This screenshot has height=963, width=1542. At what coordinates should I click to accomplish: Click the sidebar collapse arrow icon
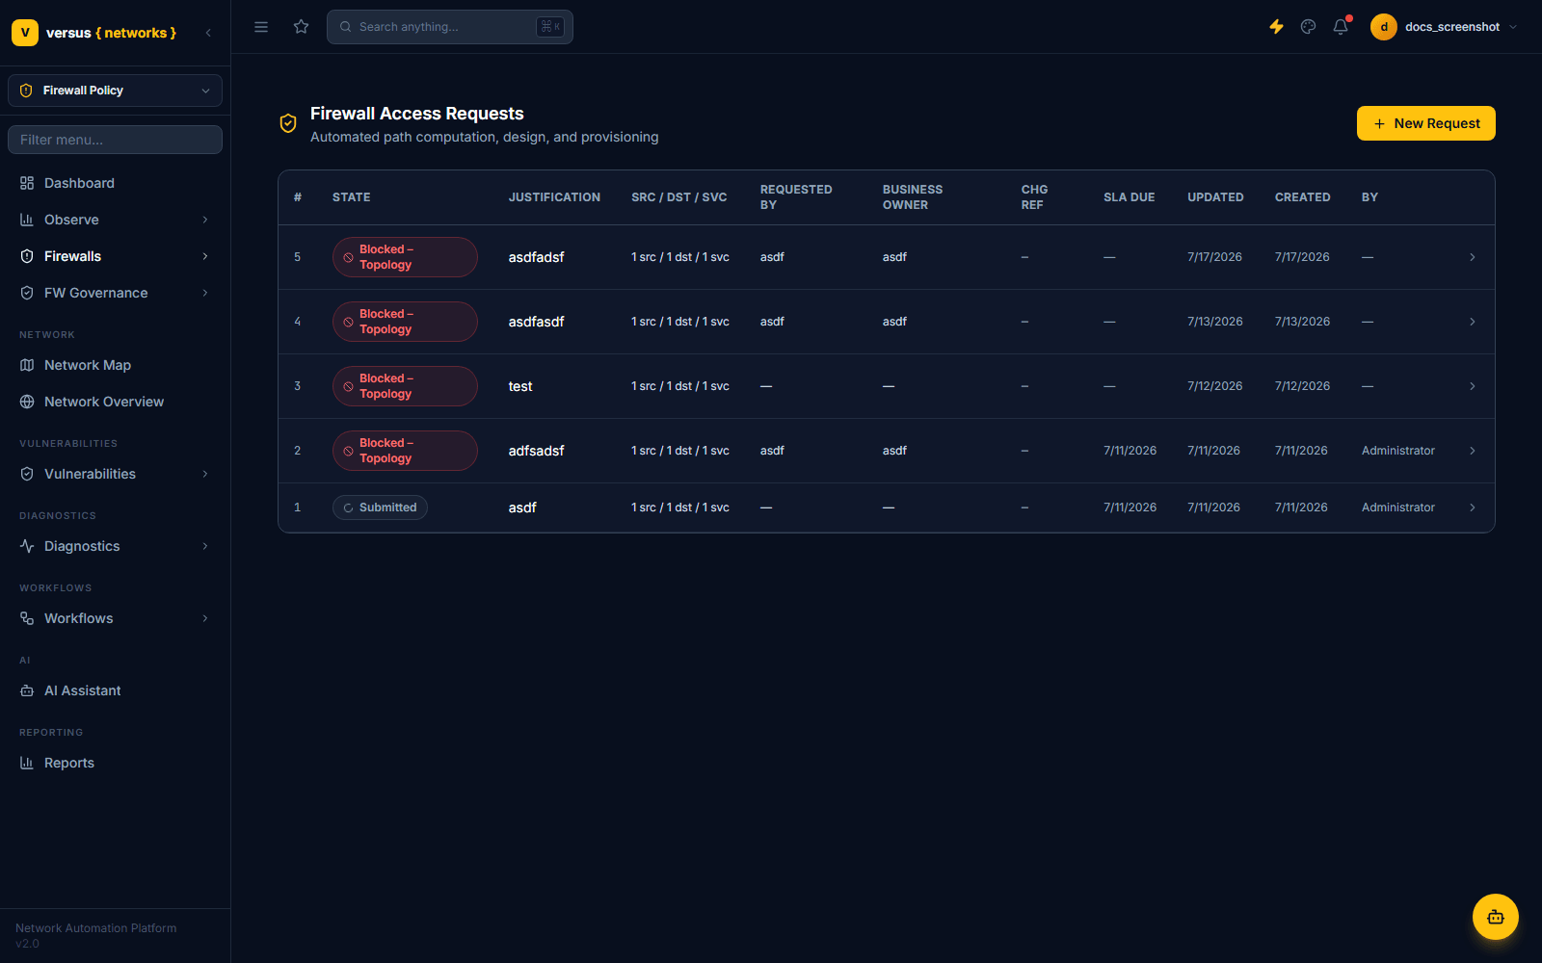[x=208, y=33]
